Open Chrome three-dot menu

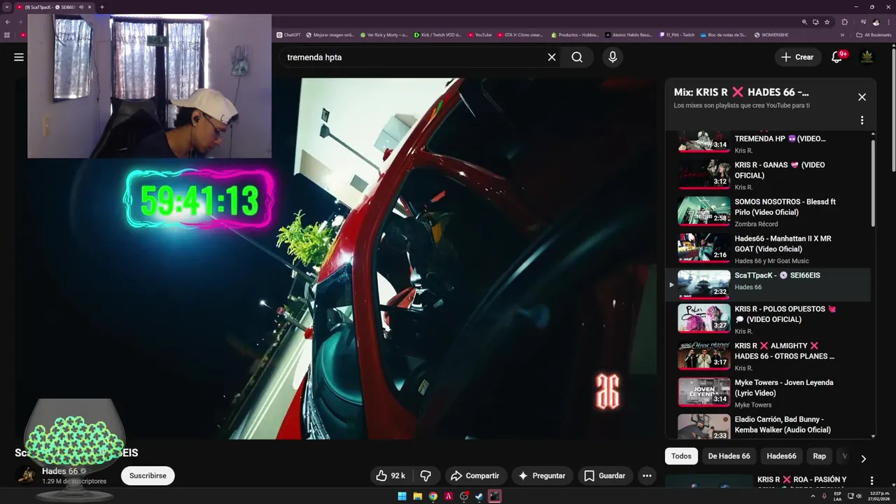click(x=888, y=22)
